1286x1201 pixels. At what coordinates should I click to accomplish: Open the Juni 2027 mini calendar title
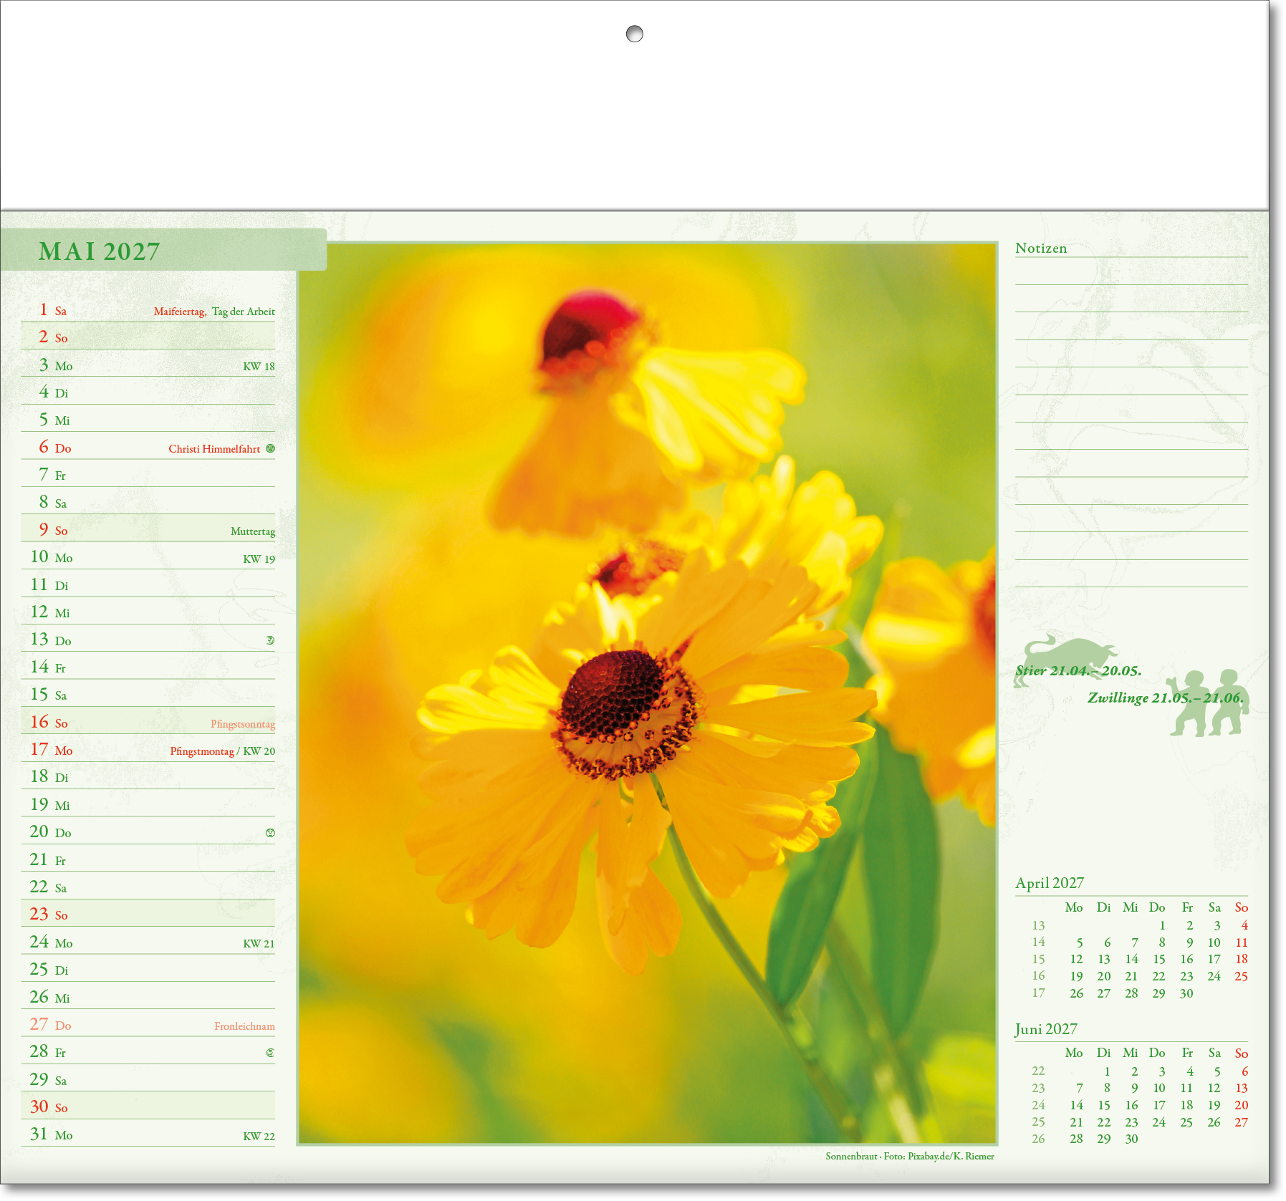(x=1045, y=1029)
